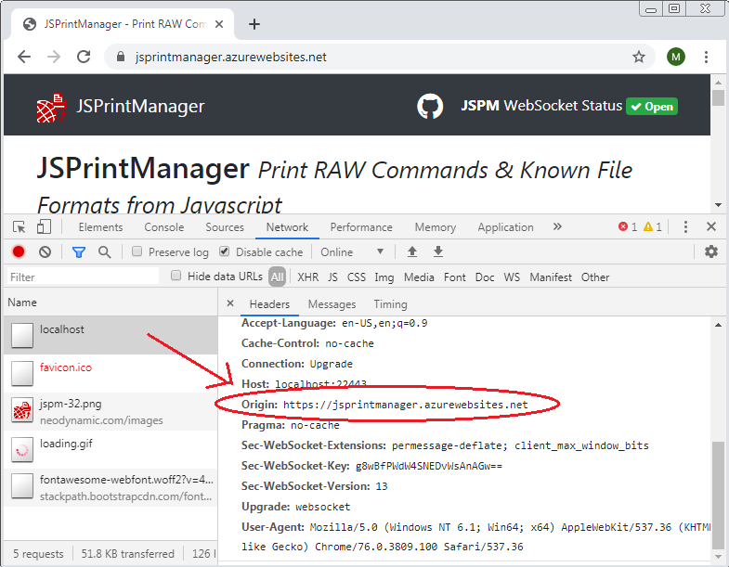Open network settings gear icon
Viewport: 729px width, 567px height.
click(710, 251)
